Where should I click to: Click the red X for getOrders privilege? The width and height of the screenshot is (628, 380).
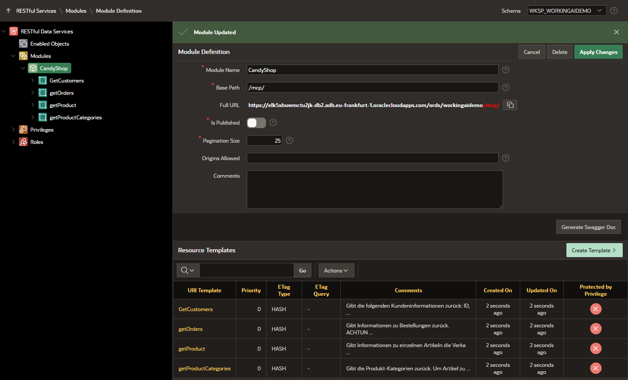(595, 329)
